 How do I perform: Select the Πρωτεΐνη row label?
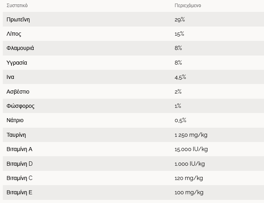point(18,19)
